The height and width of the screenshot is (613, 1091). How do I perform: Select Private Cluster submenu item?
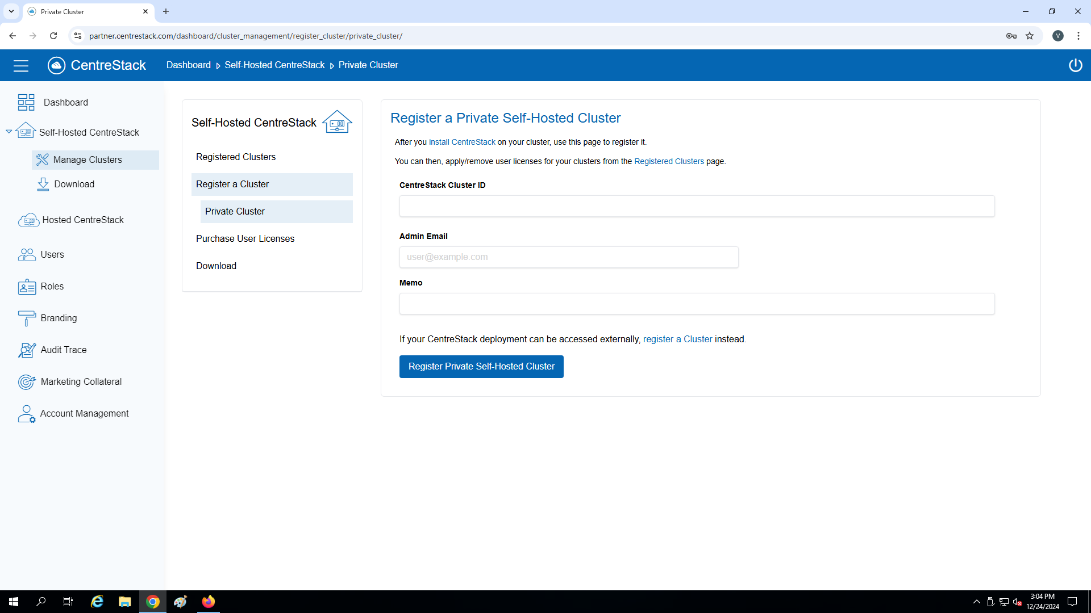coord(276,212)
